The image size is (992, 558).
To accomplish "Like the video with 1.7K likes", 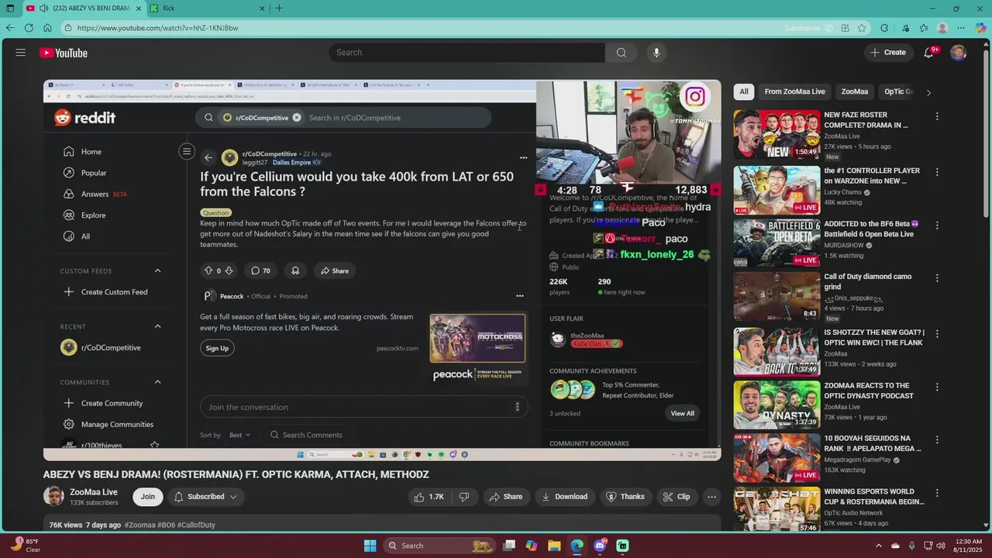I will pos(429,497).
